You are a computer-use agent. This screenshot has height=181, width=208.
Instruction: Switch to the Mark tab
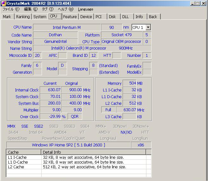[x=7, y=17]
